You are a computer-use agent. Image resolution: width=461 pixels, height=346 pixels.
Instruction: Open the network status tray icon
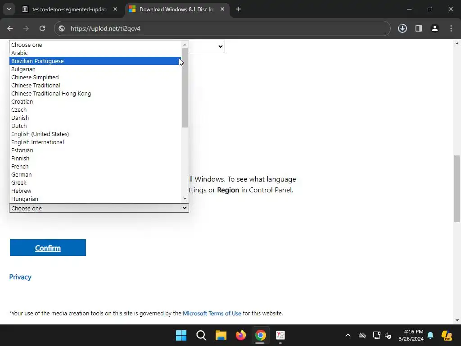pos(376,335)
